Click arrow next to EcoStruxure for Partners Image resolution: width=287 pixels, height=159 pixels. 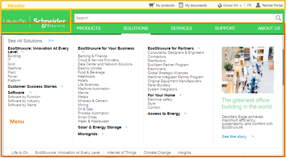pos(199,48)
